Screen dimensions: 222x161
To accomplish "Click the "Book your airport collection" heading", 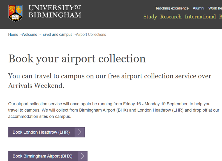I will (77, 59).
